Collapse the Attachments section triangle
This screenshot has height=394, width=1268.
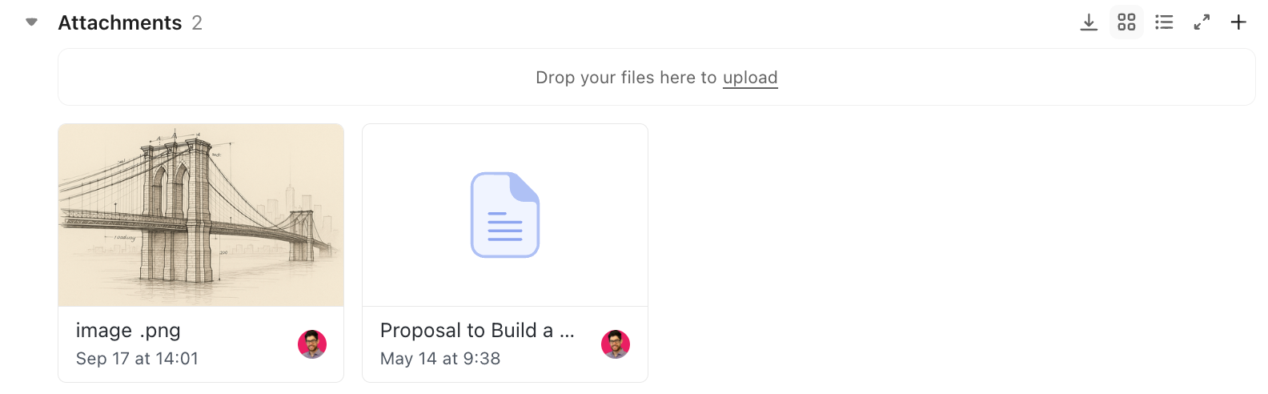coord(32,22)
